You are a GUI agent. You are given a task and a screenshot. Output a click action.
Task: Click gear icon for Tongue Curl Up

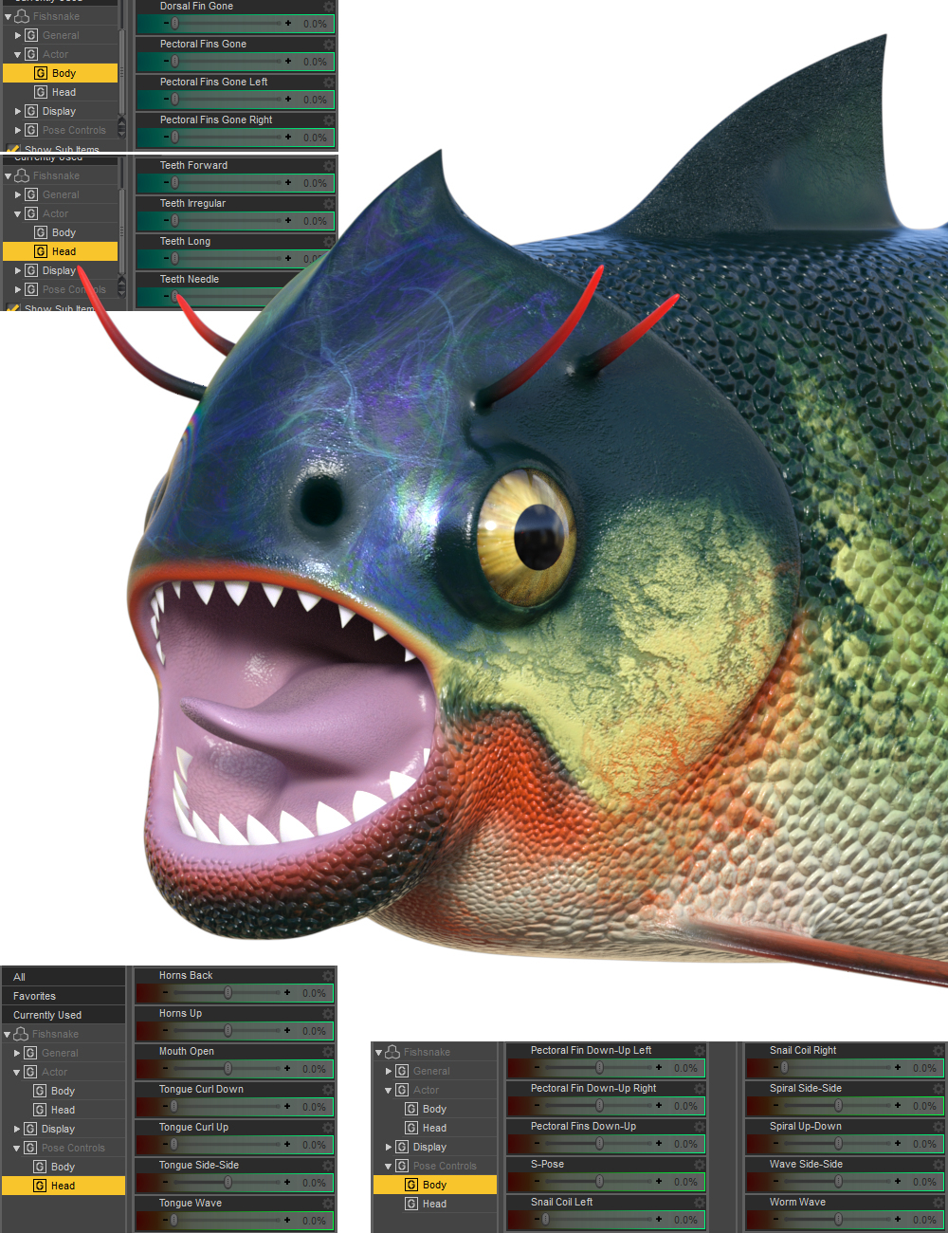tap(328, 1128)
